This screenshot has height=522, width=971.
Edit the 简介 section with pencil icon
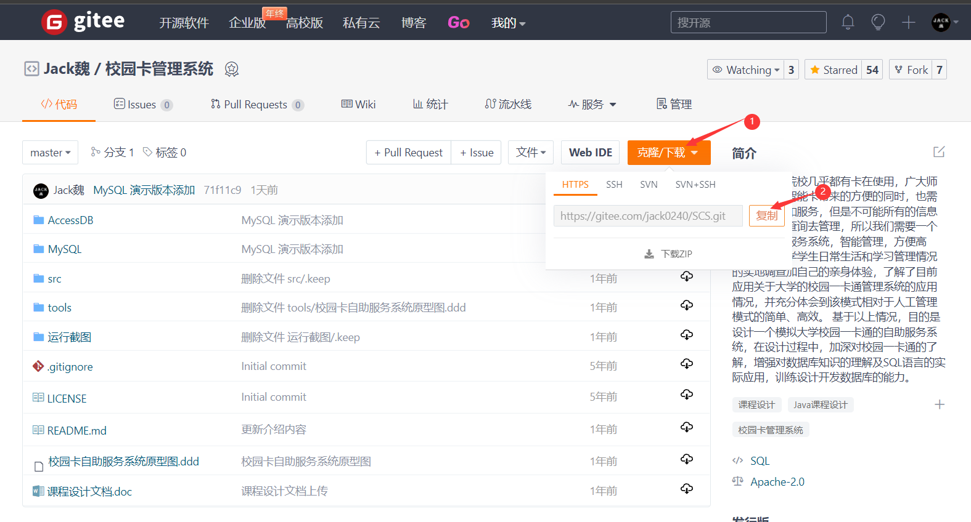click(x=939, y=152)
